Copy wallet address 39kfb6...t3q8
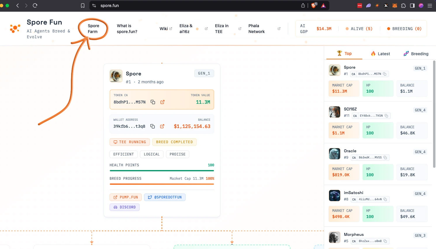436x249 pixels. pos(153,126)
